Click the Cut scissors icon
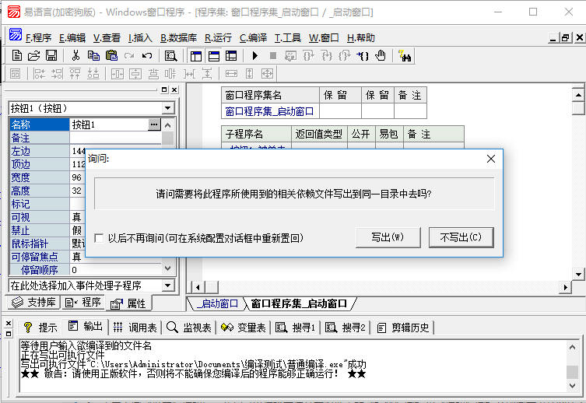The height and width of the screenshot is (403, 586). click(x=75, y=55)
